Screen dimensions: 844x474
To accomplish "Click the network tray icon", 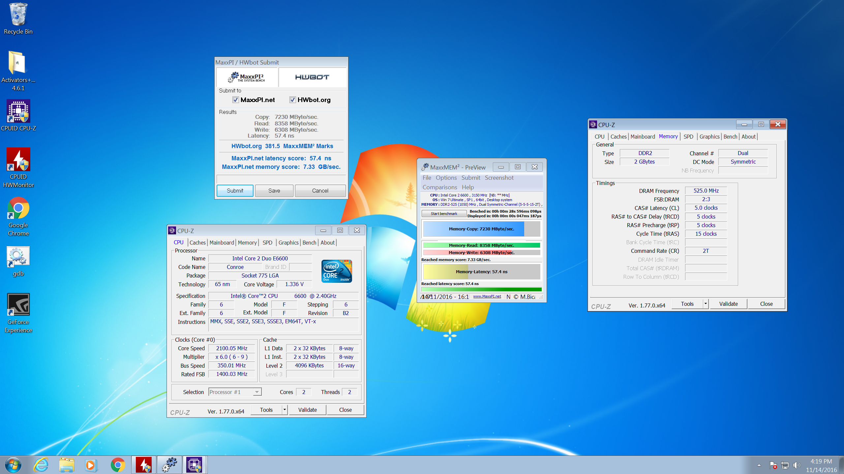I will [x=785, y=465].
